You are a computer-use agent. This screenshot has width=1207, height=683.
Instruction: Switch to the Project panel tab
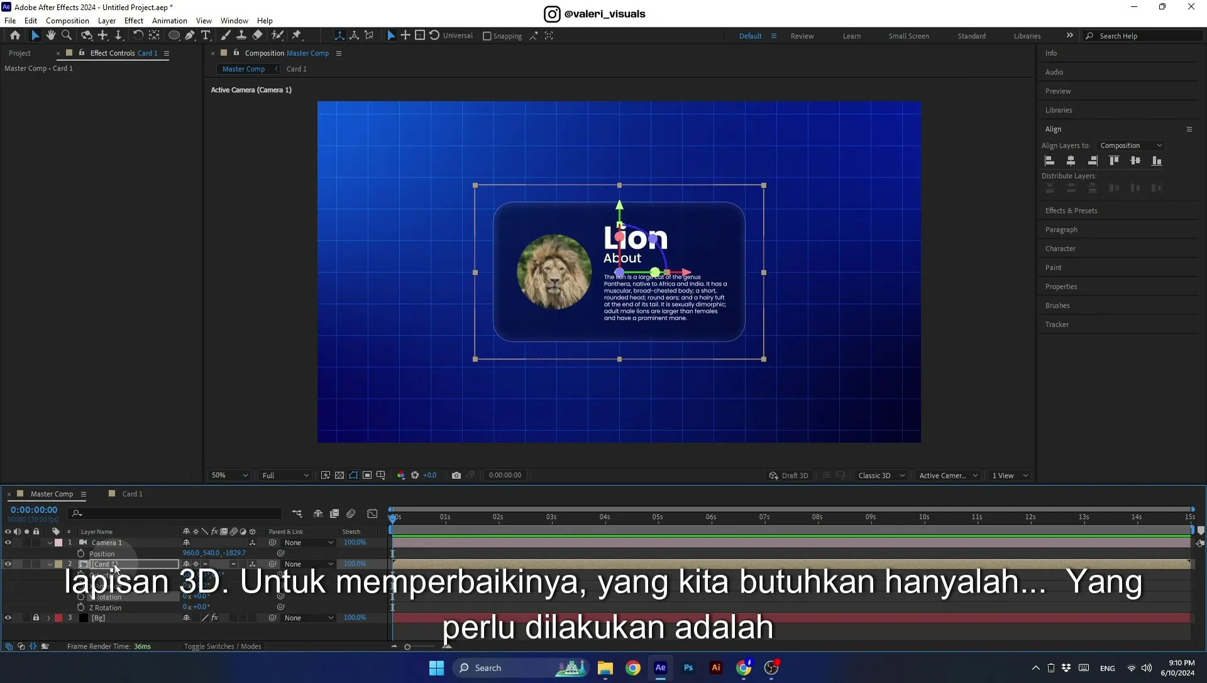19,53
